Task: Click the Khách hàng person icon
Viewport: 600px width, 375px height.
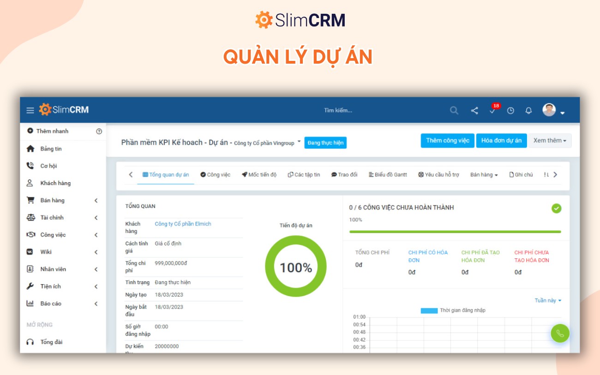Action: point(30,183)
